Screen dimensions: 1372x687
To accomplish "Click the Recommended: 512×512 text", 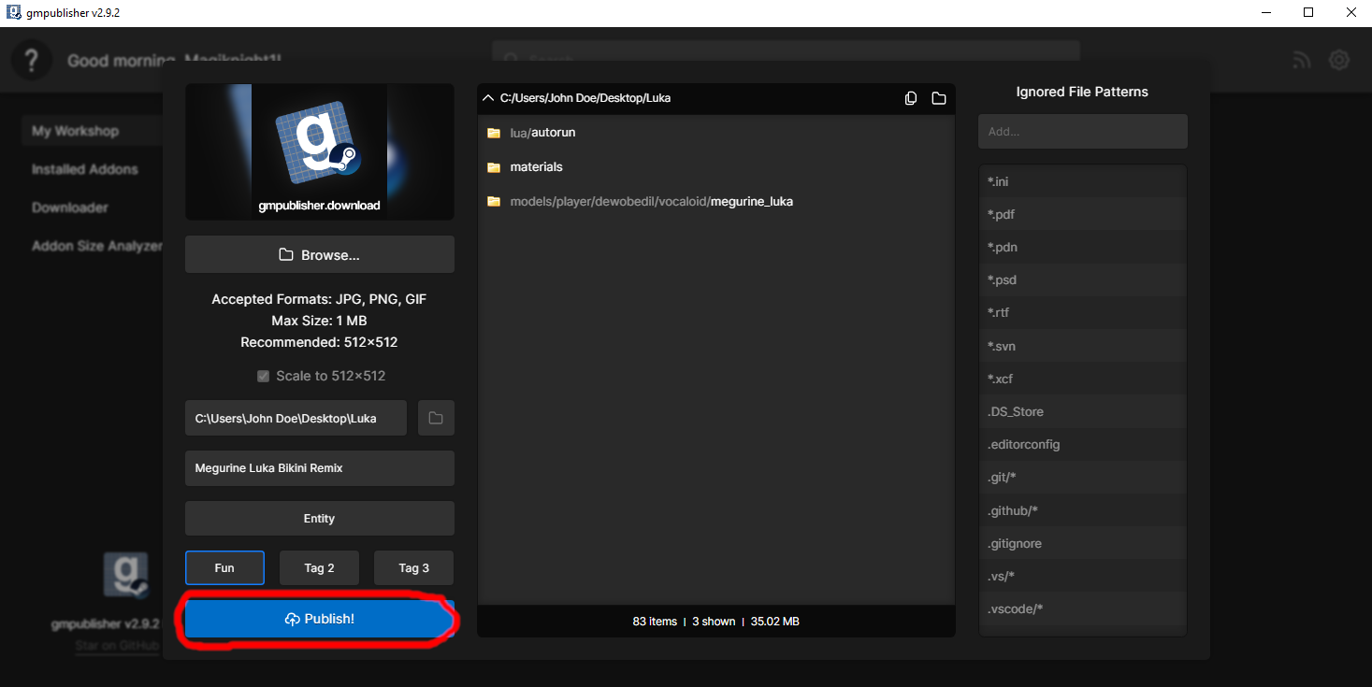I will (x=319, y=342).
